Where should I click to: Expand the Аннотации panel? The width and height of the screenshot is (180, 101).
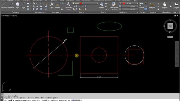57,12
